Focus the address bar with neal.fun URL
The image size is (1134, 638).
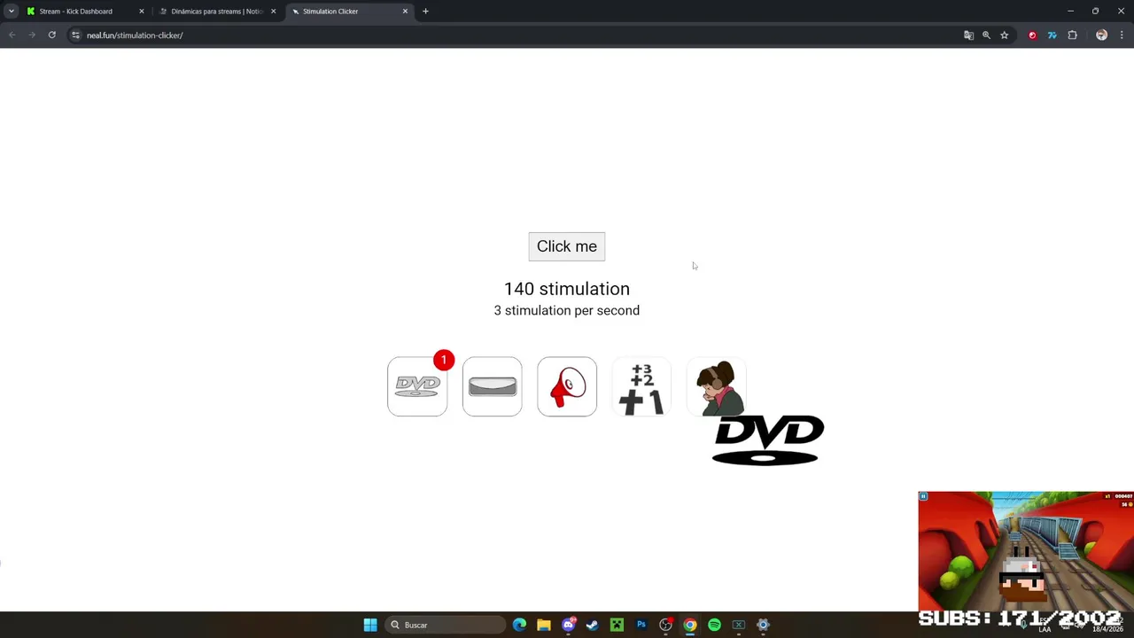pyautogui.click(x=514, y=35)
